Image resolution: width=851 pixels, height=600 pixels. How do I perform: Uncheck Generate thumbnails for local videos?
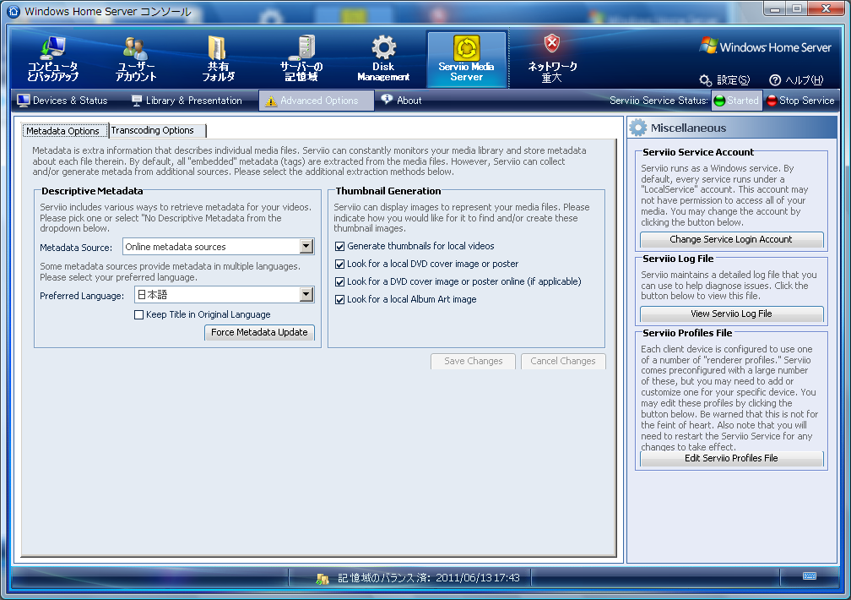click(340, 247)
